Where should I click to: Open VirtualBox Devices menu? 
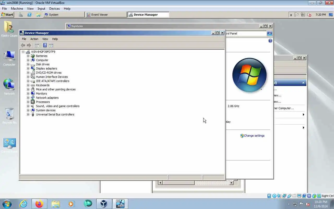(x=55, y=9)
